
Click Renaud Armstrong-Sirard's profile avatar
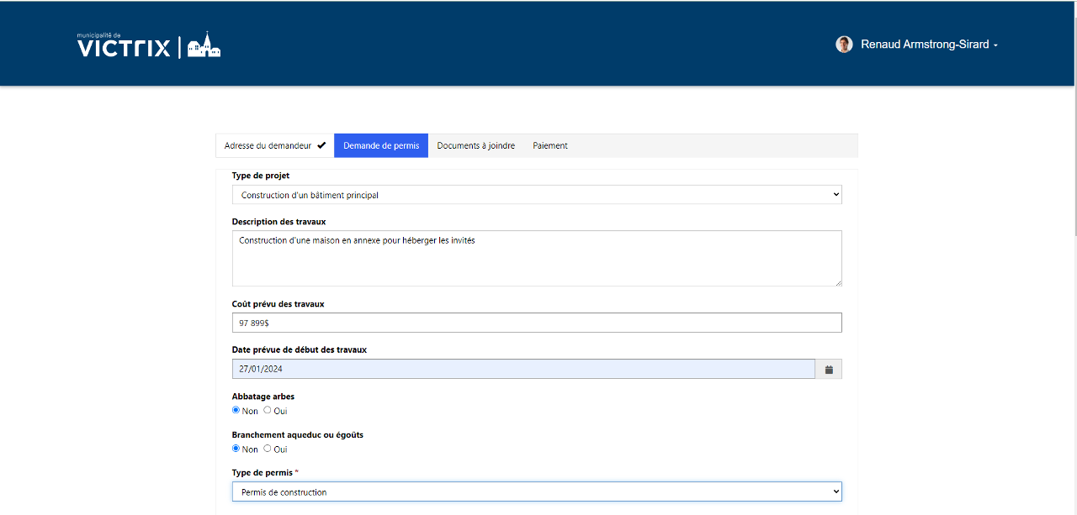tap(844, 45)
